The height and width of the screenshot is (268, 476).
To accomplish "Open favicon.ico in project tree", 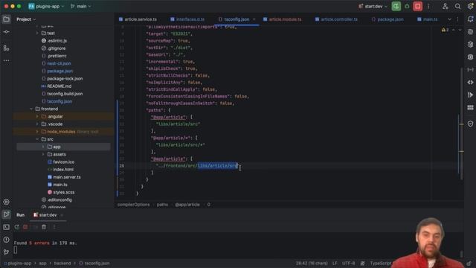I will [x=63, y=162].
